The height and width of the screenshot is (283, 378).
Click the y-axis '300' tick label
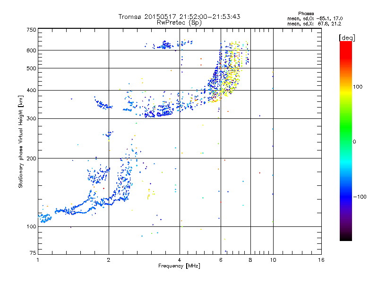[x=31, y=118]
